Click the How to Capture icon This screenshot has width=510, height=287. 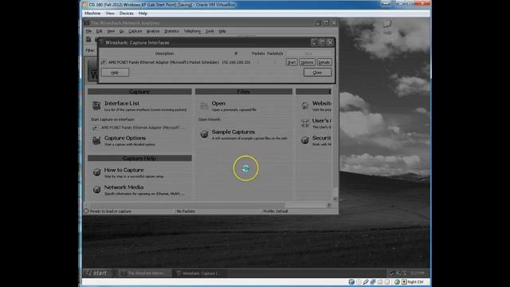pos(96,172)
